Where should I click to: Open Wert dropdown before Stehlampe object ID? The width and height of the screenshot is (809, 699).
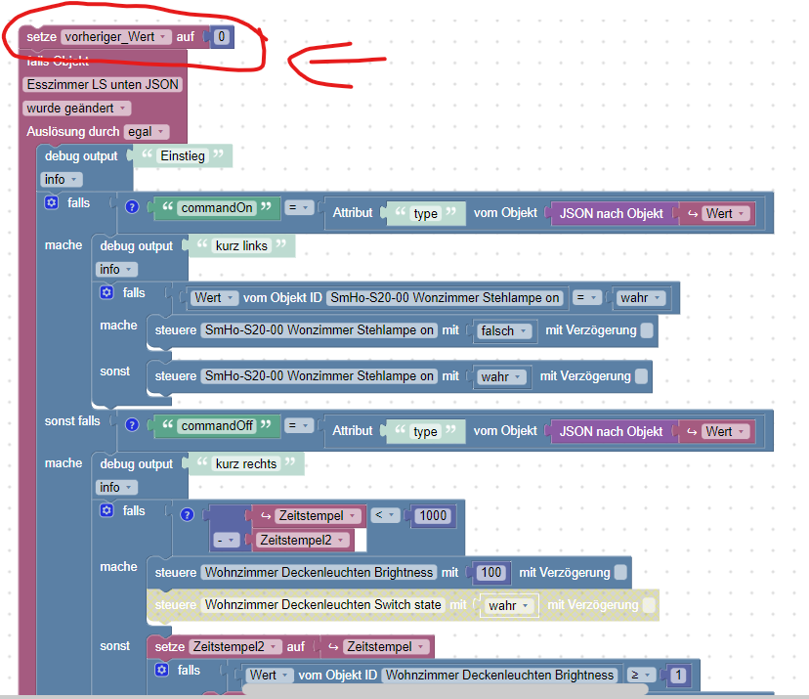[x=215, y=297]
